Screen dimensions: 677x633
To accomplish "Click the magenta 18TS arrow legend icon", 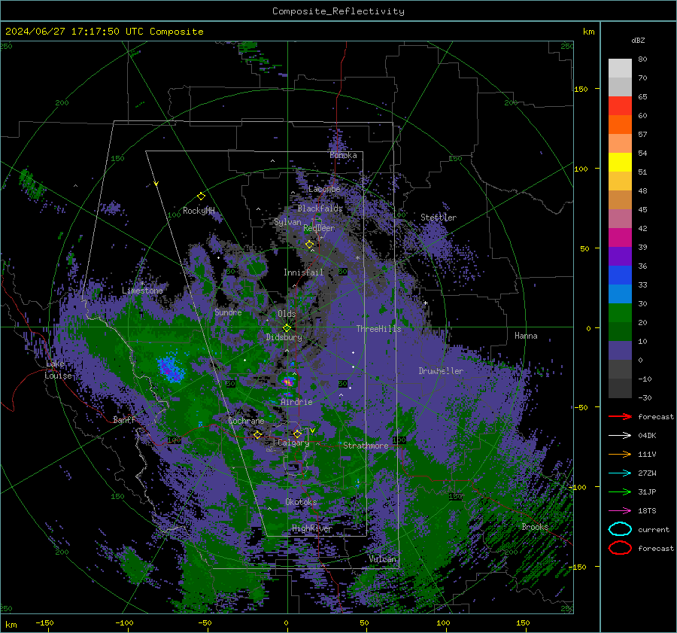I will pyautogui.click(x=620, y=511).
